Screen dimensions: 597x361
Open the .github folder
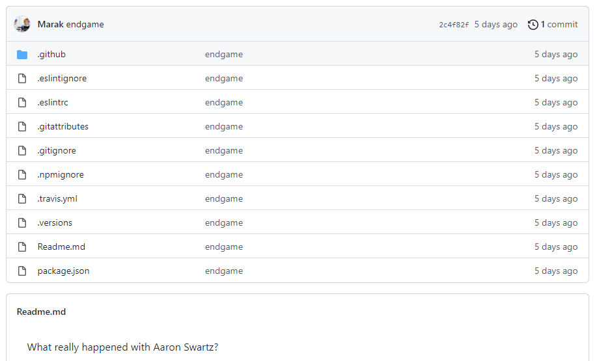[x=51, y=55]
